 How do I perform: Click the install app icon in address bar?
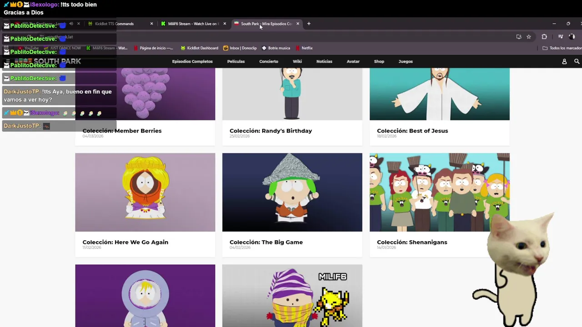(x=519, y=37)
